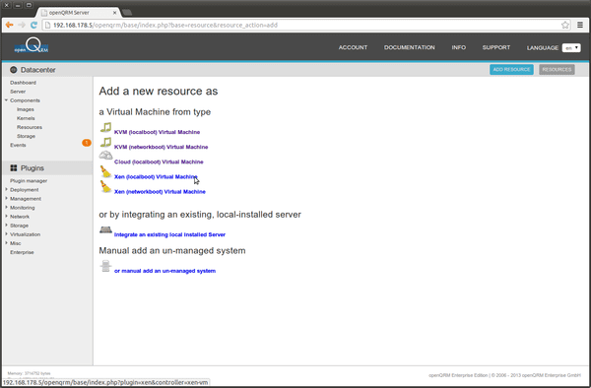Open the SUPPORT menu
The height and width of the screenshot is (388, 591).
[x=496, y=47]
